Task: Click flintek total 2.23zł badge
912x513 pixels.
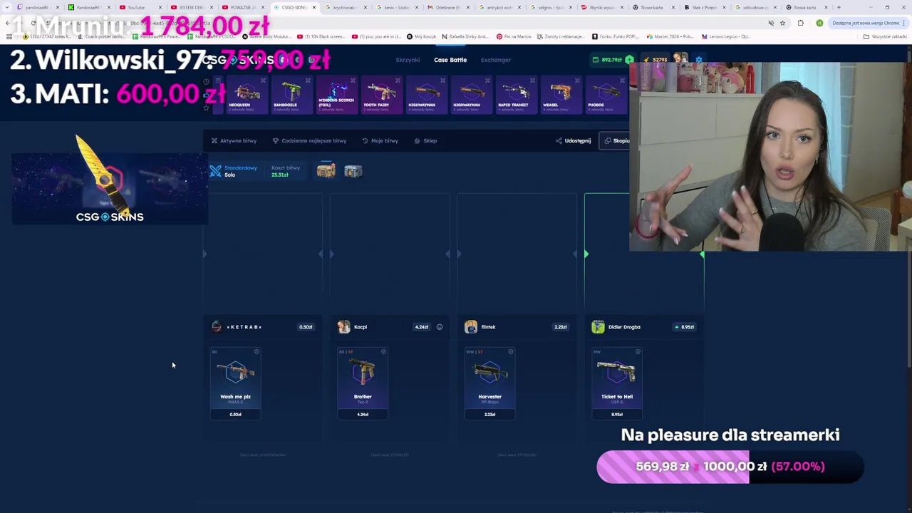Action: (560, 327)
